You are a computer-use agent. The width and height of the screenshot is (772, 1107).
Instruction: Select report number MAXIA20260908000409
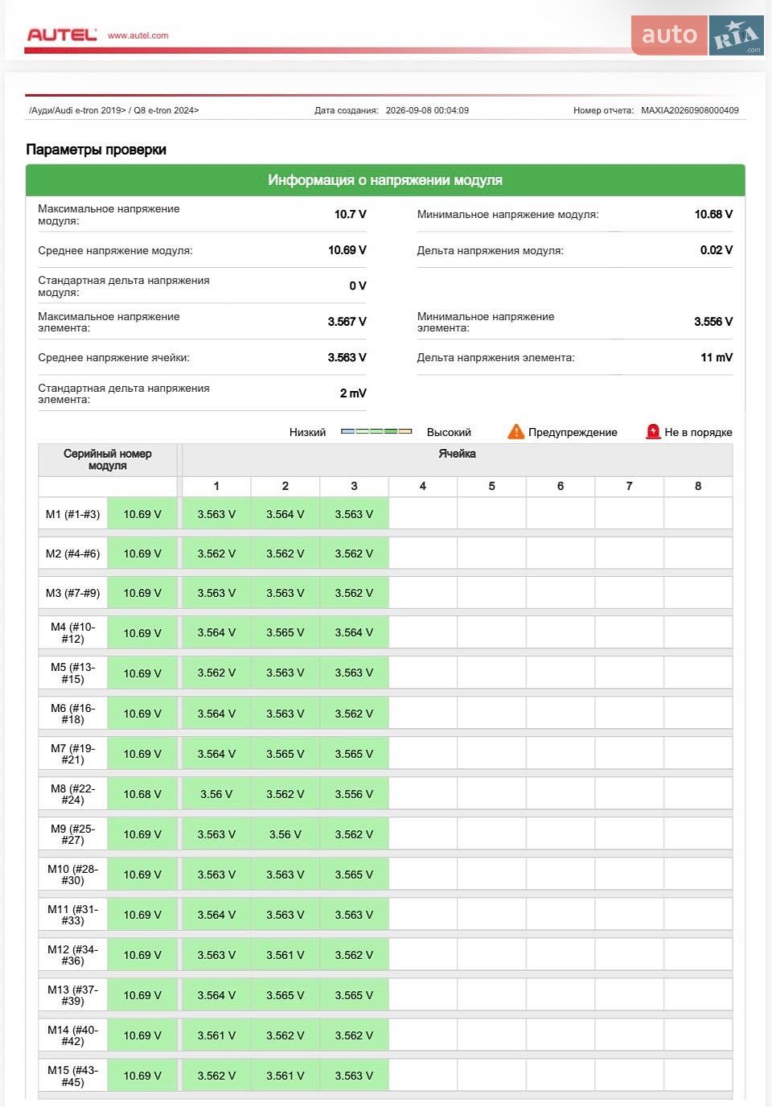point(690,110)
